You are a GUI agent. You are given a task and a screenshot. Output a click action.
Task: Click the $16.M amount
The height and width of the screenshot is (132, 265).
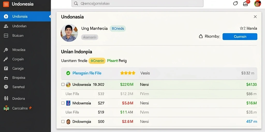click(252, 103)
